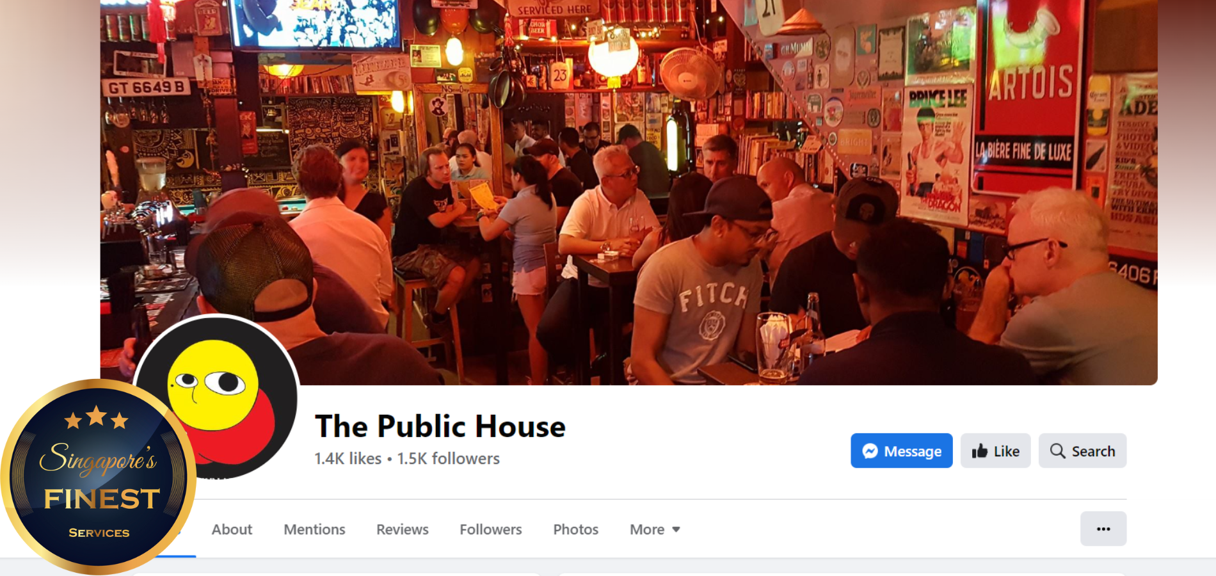Click the 1.5K followers count
The image size is (1216, 576).
coord(448,458)
